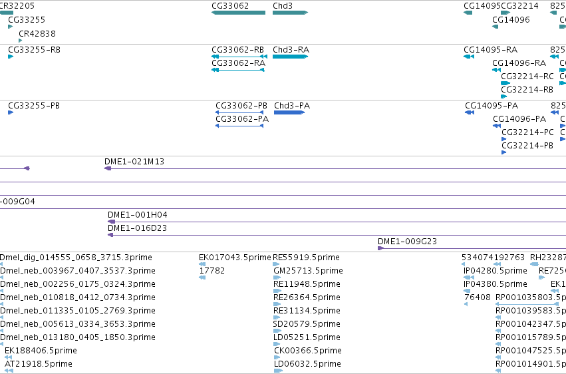
Task: Click the blue Chd3-PA protein bar
Action: [289, 112]
